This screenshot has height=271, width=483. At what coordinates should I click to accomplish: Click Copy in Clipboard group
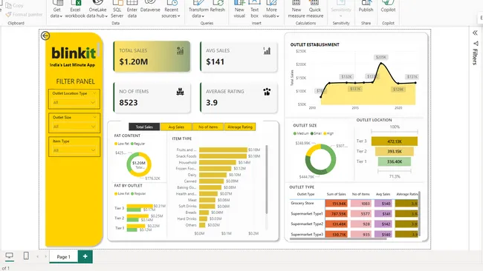click(14, 5)
